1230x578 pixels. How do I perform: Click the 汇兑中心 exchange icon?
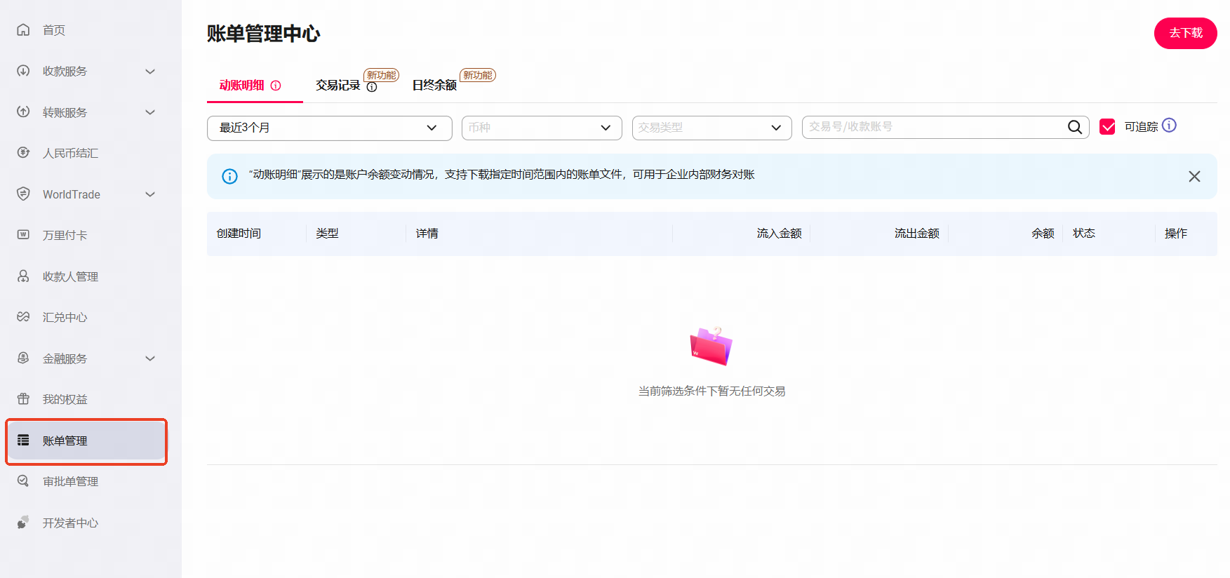click(x=23, y=316)
